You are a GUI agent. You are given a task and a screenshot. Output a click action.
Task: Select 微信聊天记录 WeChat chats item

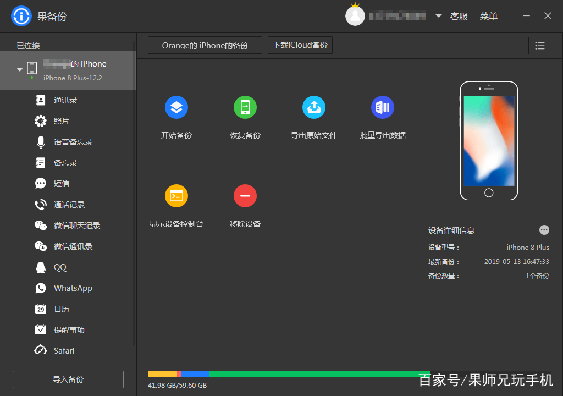tap(68, 226)
